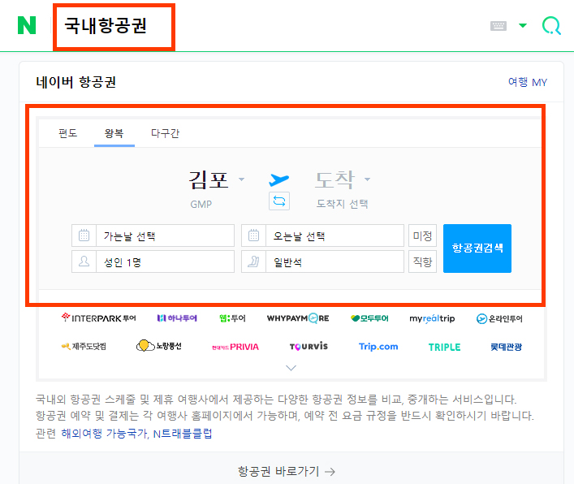
Task: Click the 항공권검색 button
Action: pos(477,248)
